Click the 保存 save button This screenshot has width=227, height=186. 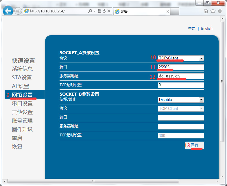[195, 145]
